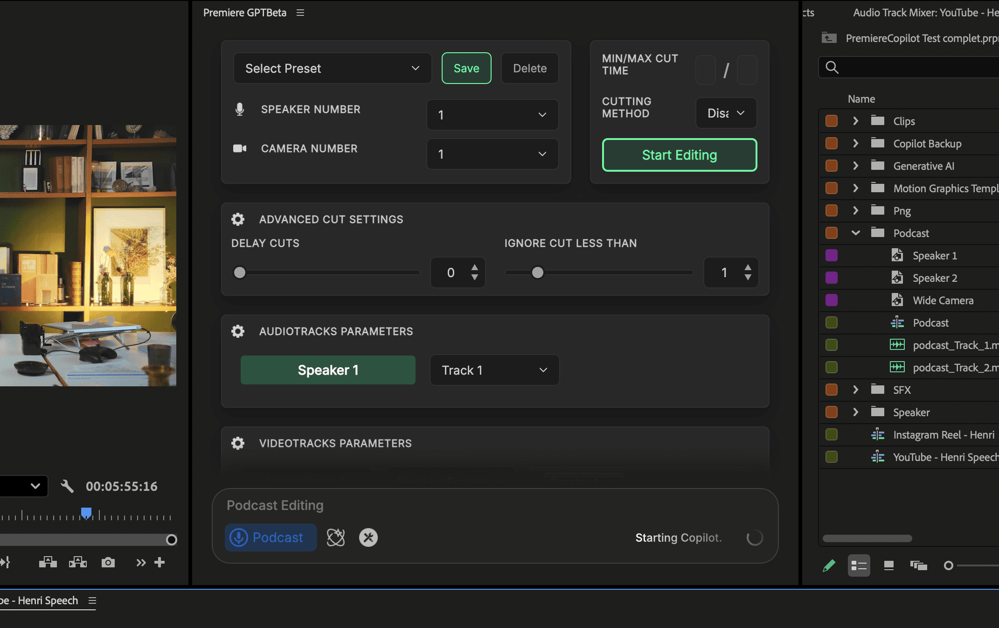Open the Premiere GPTBeta panel menu
Screen dimensions: 999x628
(x=300, y=13)
